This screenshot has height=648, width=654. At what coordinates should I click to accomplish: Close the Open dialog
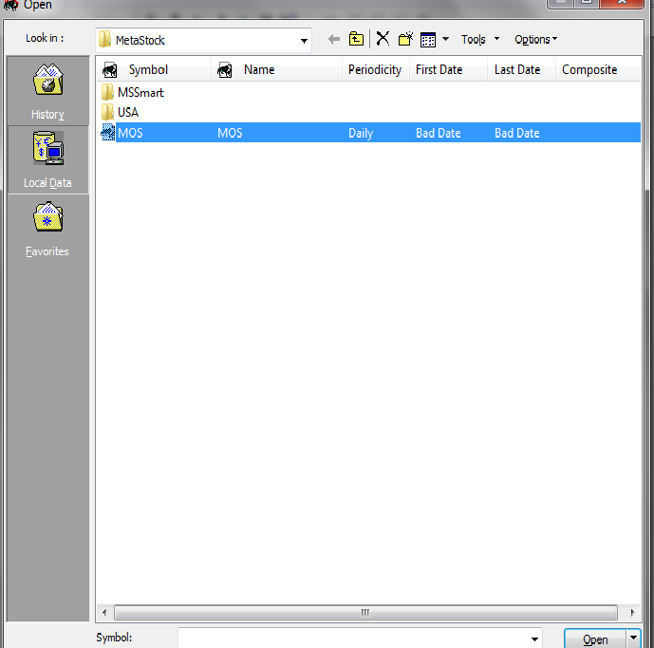click(622, 4)
